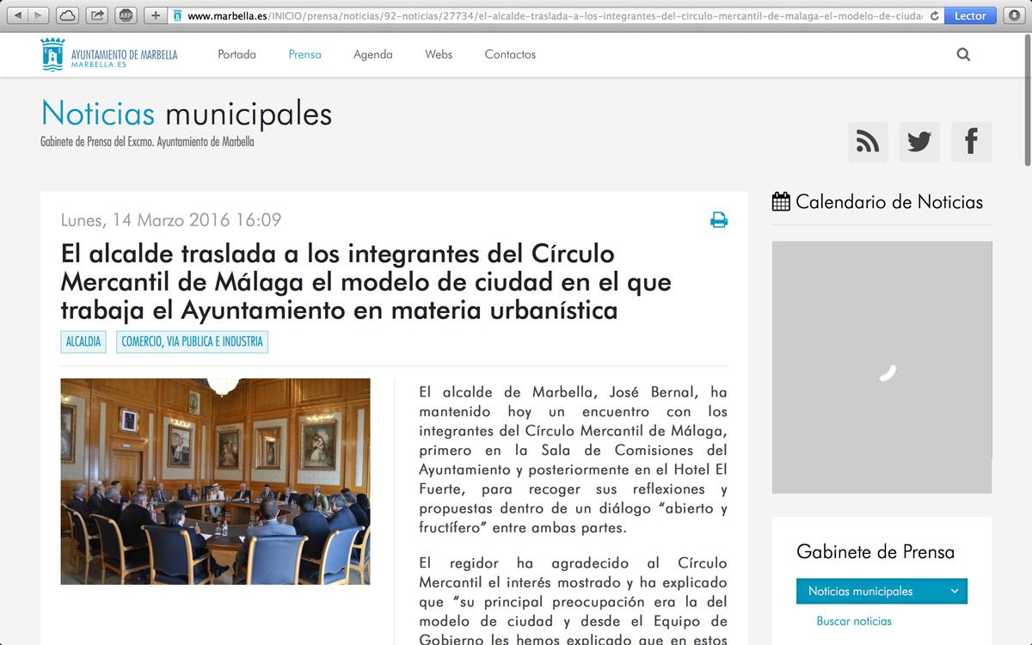Print the article with printer icon
The height and width of the screenshot is (645, 1032).
(x=719, y=220)
